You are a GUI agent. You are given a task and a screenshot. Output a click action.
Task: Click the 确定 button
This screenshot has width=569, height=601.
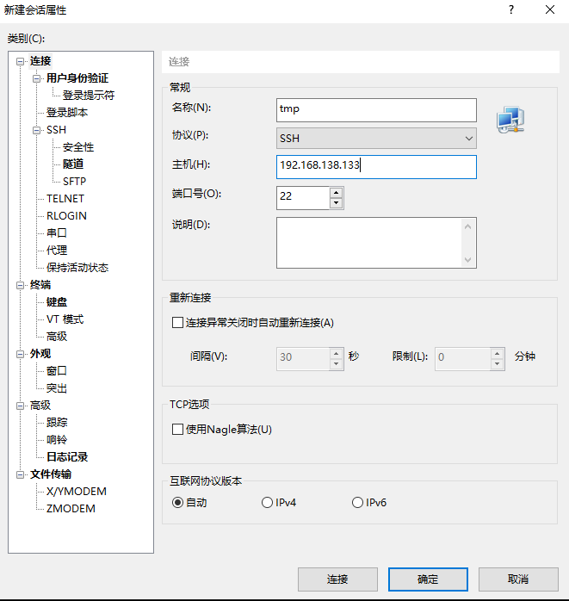coord(428,579)
